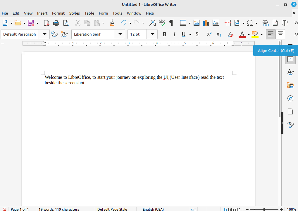Screen dimensions: 298x211
Task: Click the Insert Chart icon
Action: click(206, 23)
